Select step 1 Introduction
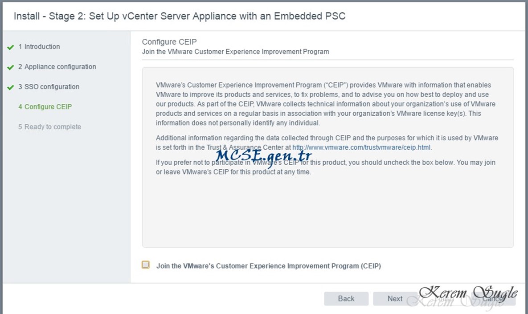This screenshot has height=314, width=528. pos(39,46)
